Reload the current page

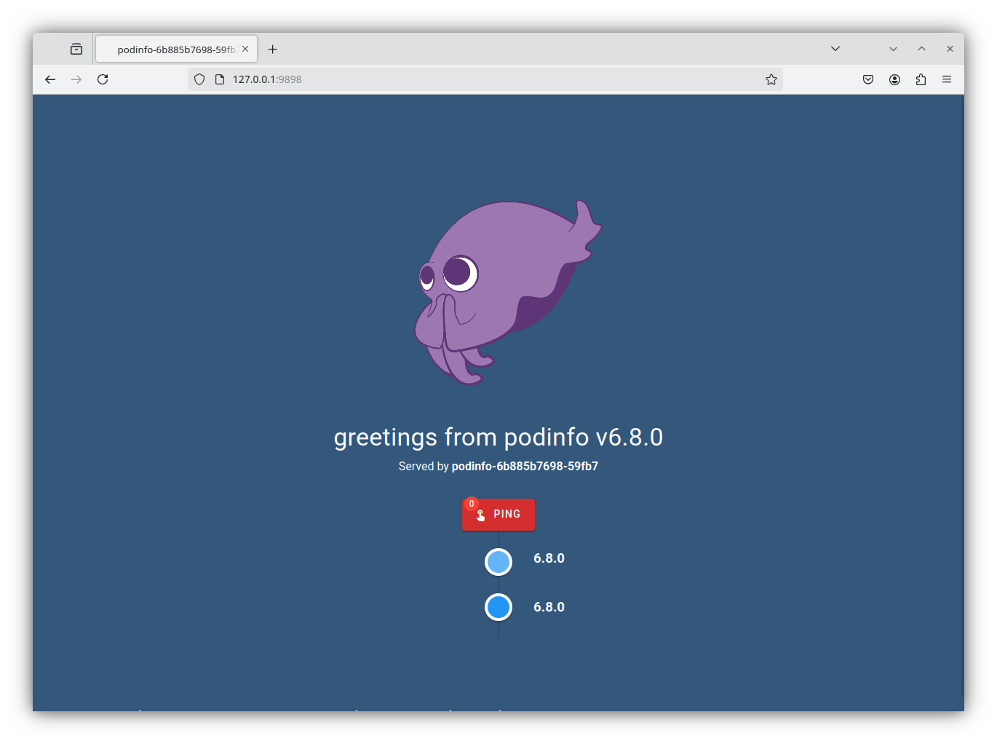tap(103, 79)
